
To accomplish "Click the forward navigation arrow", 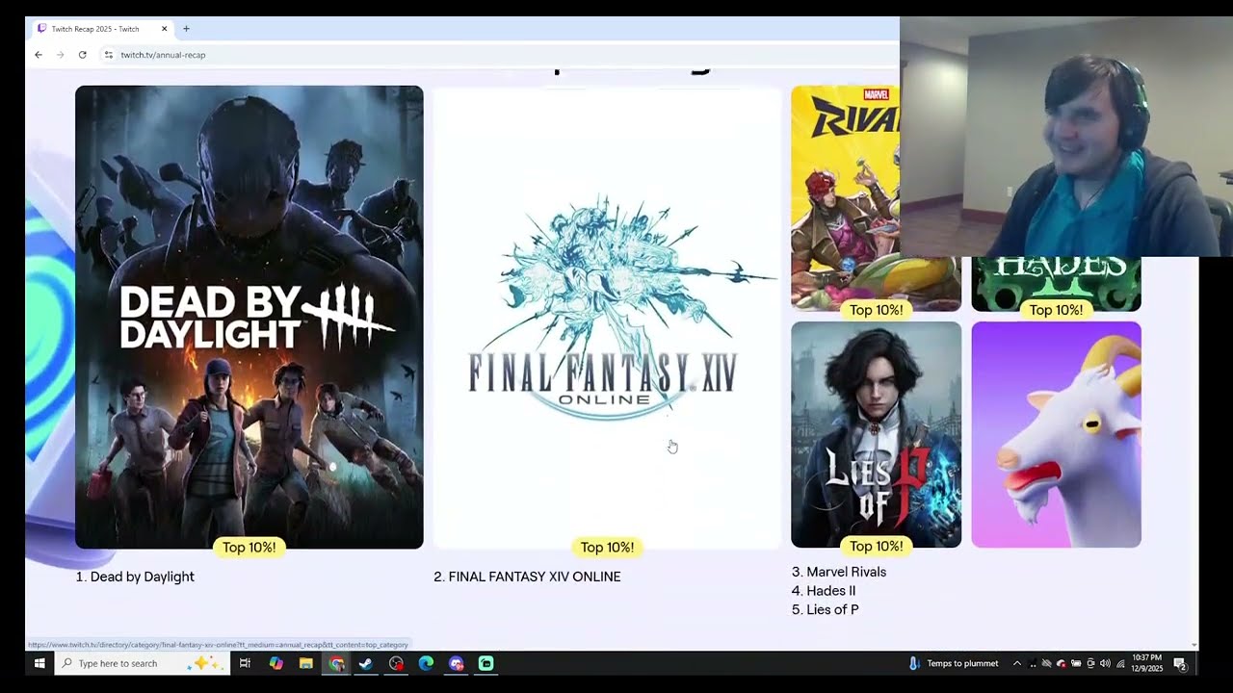I will [x=60, y=55].
